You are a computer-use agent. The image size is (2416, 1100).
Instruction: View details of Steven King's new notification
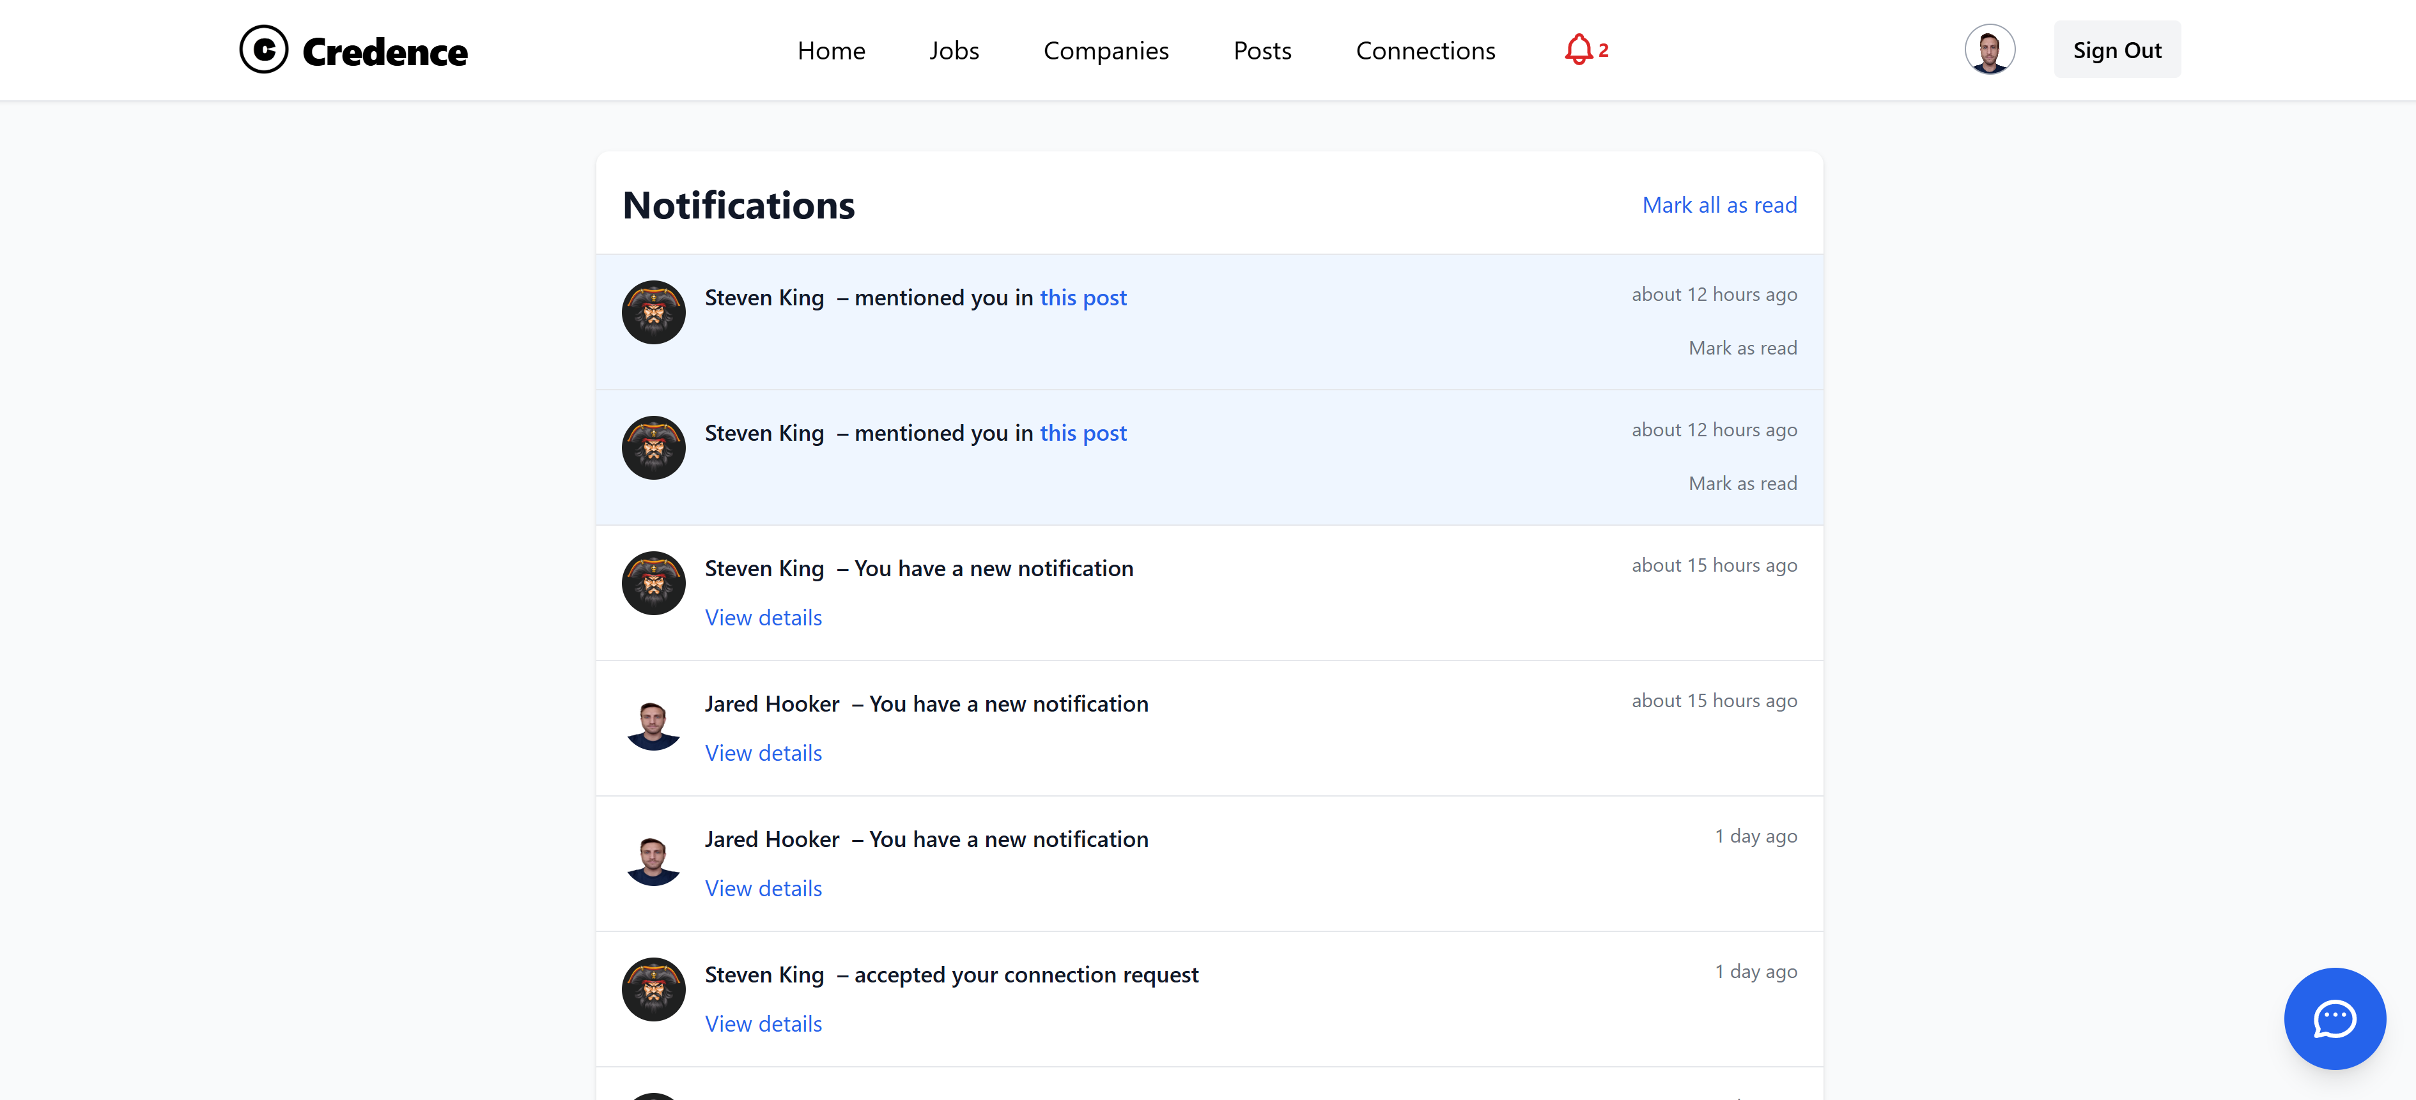click(763, 618)
